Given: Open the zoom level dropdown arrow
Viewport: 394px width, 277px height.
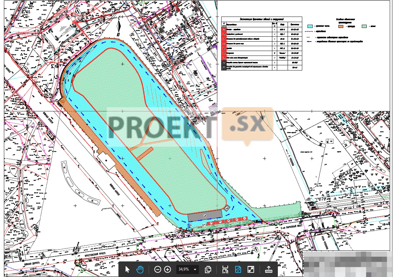Looking at the screenshot, I should tap(195, 270).
